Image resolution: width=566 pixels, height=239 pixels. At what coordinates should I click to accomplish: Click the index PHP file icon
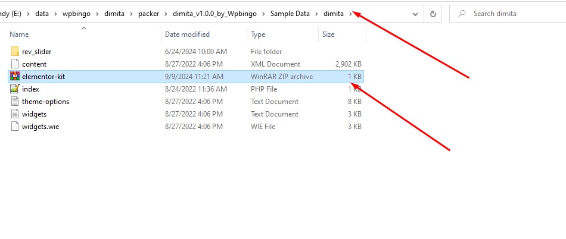click(x=15, y=89)
